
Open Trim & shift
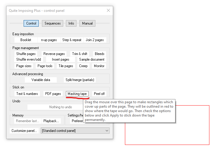(80, 54)
